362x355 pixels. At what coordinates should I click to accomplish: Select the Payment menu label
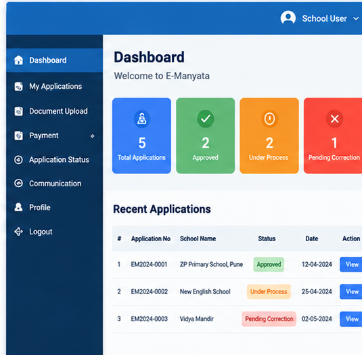(44, 135)
